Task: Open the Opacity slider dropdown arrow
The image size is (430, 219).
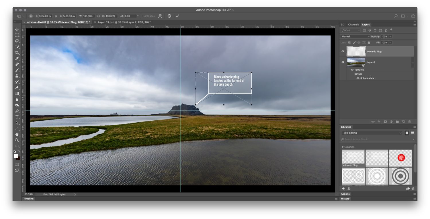Action: [x=390, y=37]
